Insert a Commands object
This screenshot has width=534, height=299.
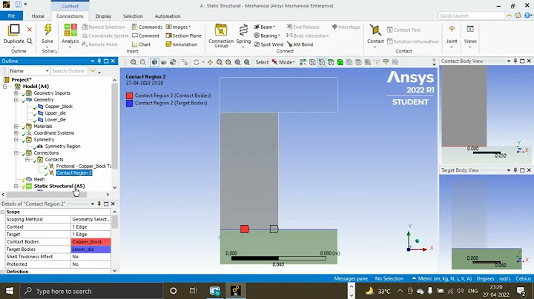(147, 27)
